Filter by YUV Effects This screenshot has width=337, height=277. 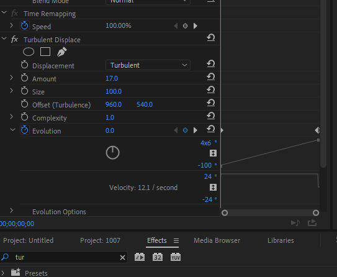point(176,257)
